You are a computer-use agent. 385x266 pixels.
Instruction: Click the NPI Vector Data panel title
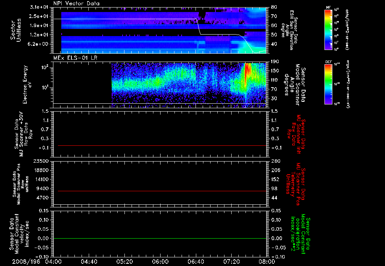tap(76, 3)
